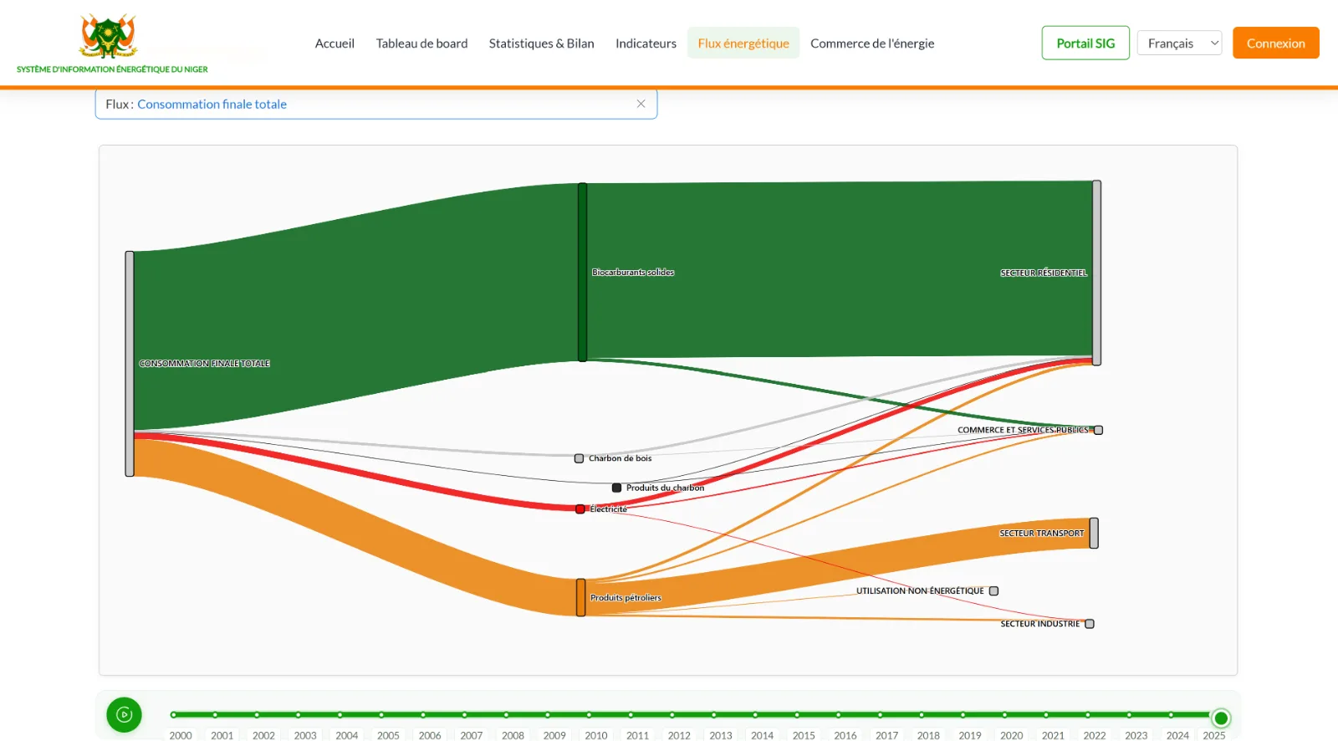The height and width of the screenshot is (741, 1338).
Task: Jump to year 2020 on timeline
Action: pos(1004,715)
